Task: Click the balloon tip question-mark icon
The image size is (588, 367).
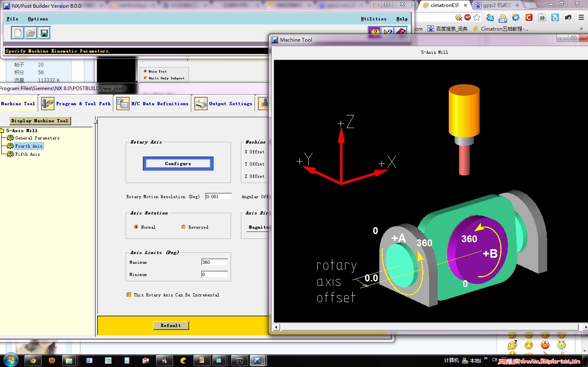Action: [374, 31]
